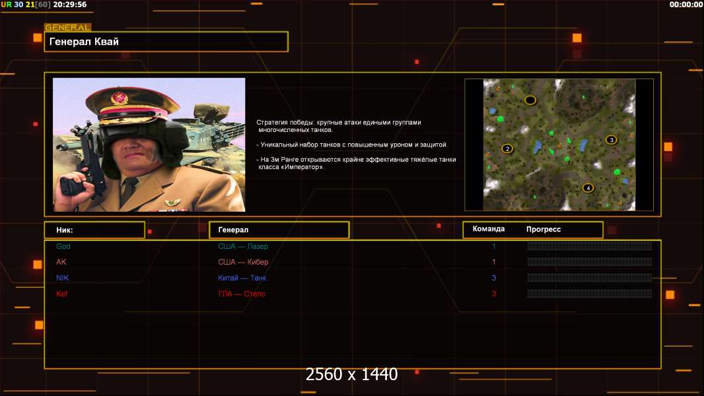This screenshot has height=396, width=704.
Task: Click NIK's loading progress bar
Action: 590,278
